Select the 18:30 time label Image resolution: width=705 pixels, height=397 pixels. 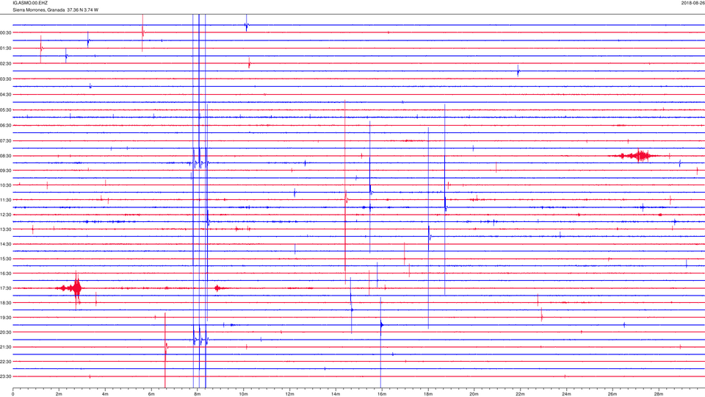[5, 303]
